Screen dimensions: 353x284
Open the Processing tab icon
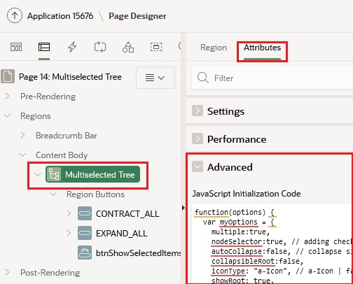[100, 47]
